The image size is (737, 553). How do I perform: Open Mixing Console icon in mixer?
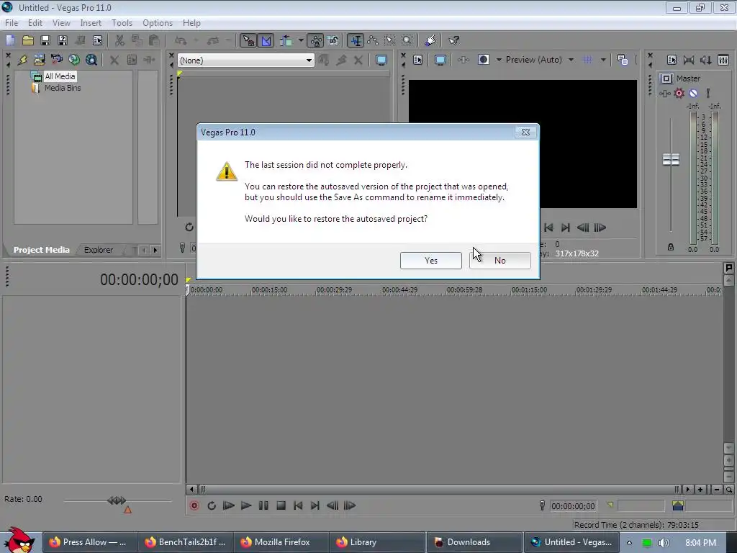tap(723, 60)
